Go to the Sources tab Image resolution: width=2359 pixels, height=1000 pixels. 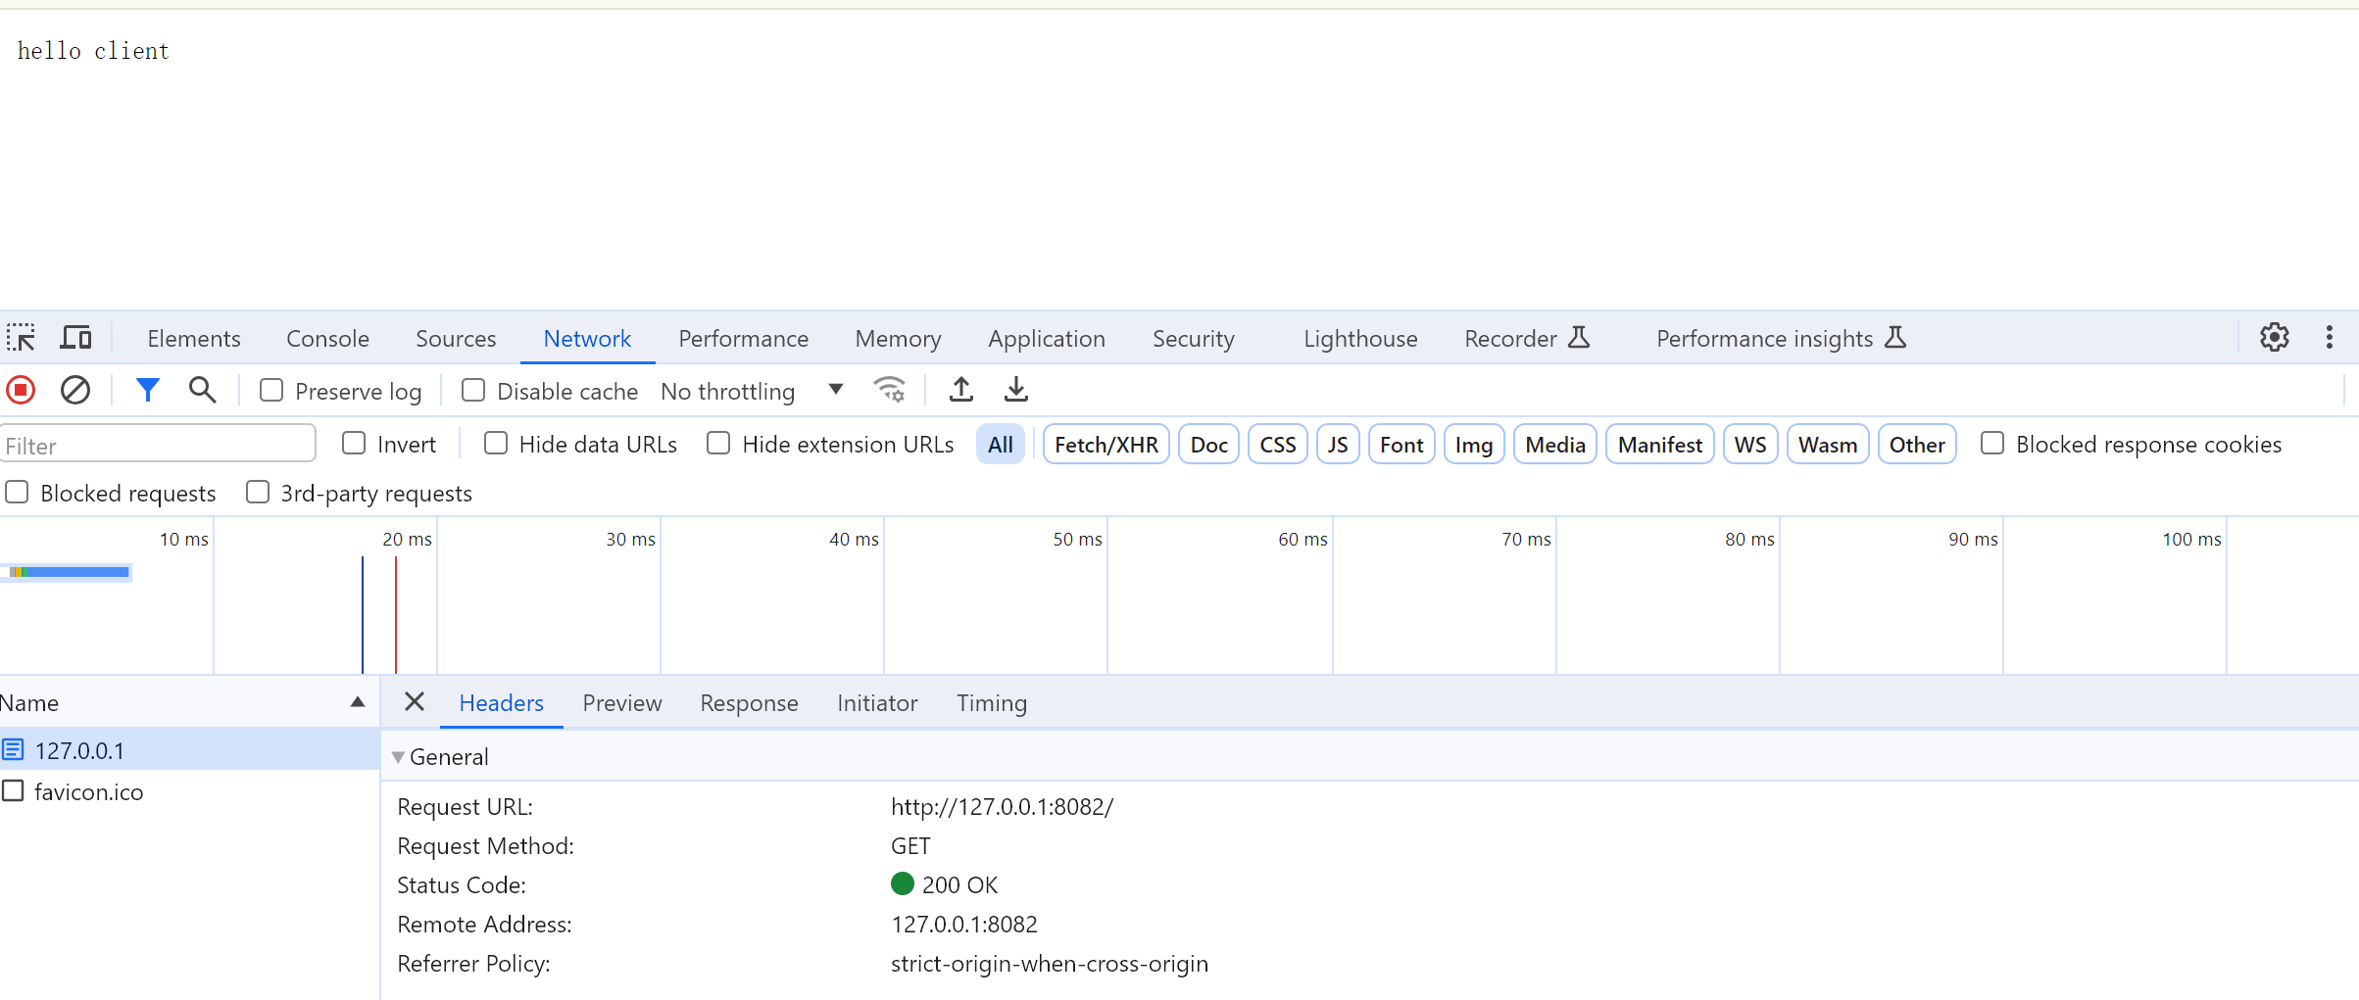coord(456,338)
